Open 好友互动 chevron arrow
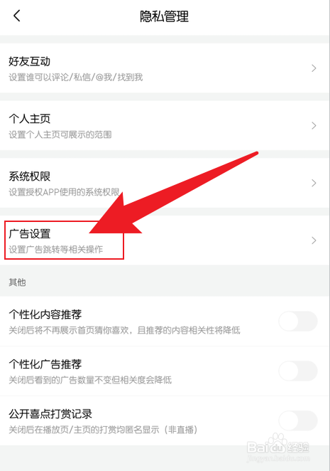Screen dimensions: 330x471 pyautogui.click(x=314, y=68)
